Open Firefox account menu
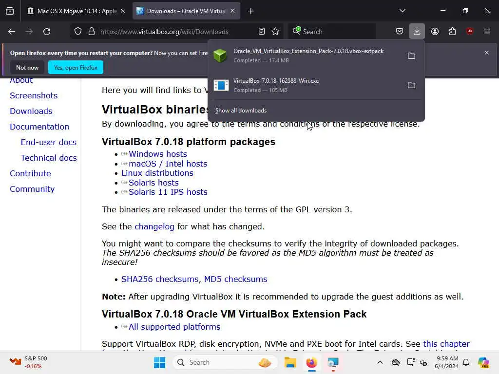Viewport: 499px width, 374px height. (435, 31)
